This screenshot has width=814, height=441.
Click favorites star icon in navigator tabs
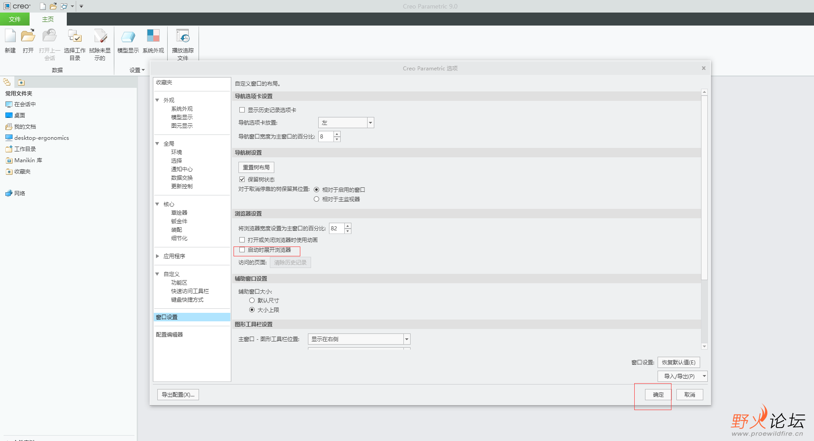click(x=21, y=82)
